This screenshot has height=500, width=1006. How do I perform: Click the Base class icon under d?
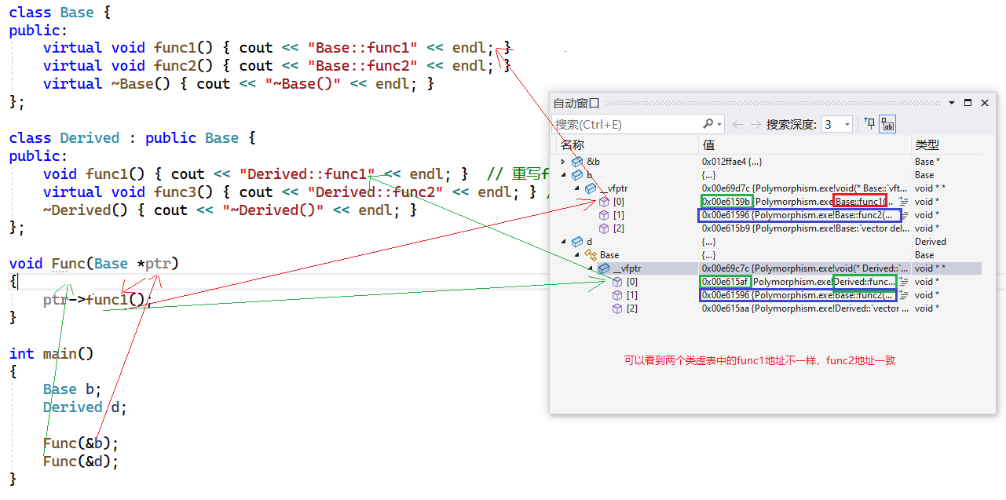tap(591, 255)
